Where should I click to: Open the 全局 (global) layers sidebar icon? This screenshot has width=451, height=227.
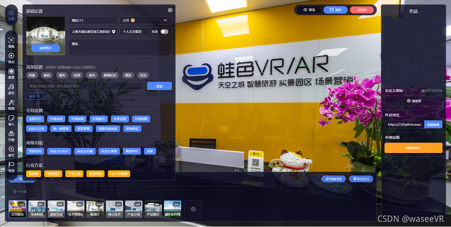point(11,15)
